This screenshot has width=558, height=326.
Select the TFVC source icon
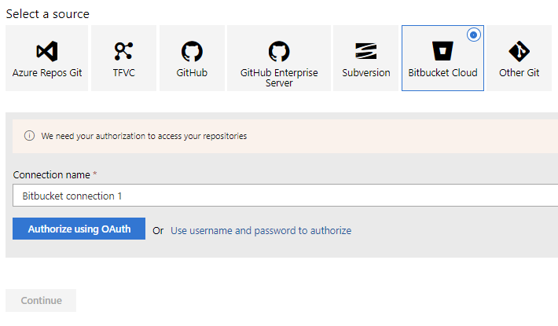coord(123,52)
